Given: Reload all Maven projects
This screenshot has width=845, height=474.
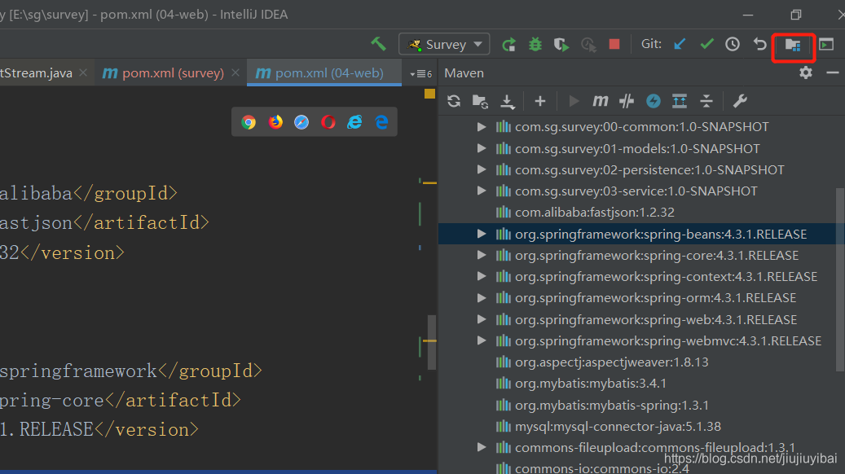Looking at the screenshot, I should point(453,100).
